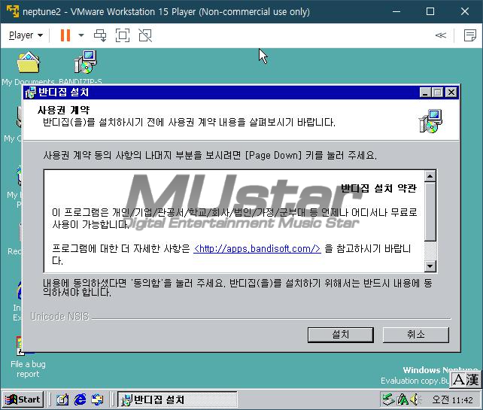Click the license scroll up arrow
The width and height of the screenshot is (483, 410).
[430, 176]
